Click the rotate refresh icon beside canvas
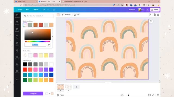Image resolution: width=174 pixels, height=97 pixels. 151,21
